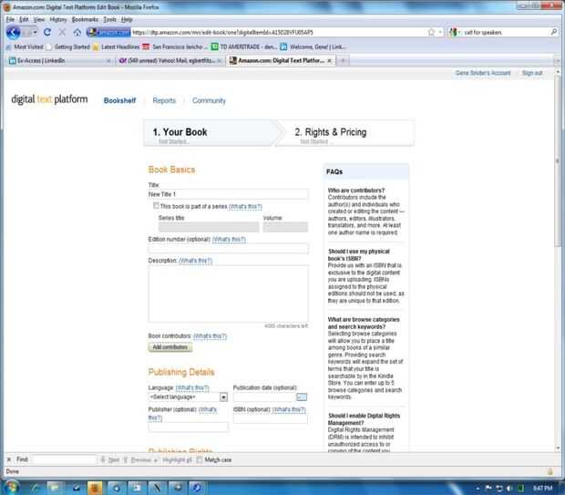Bookmark this page with the star icon

point(431,33)
